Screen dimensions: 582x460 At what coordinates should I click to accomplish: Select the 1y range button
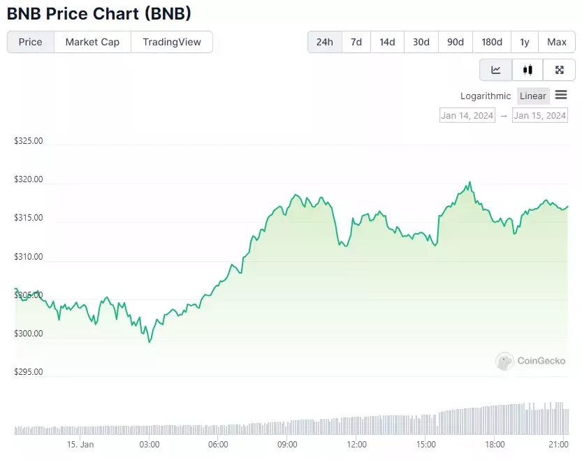[525, 42]
